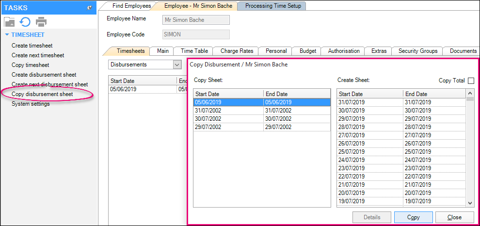This screenshot has width=480, height=226.
Task: Click Copy disbursement sheet task
Action: tap(42, 94)
